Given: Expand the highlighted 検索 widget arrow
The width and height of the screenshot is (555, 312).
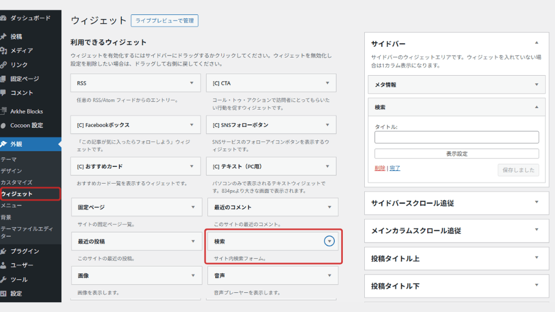Looking at the screenshot, I should click(x=329, y=241).
